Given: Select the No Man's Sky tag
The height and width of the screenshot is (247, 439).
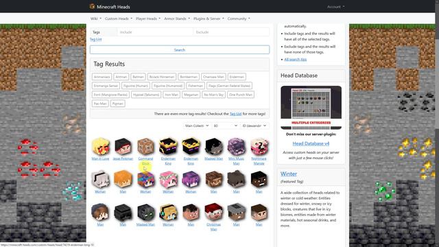Looking at the screenshot, I should pos(213,95).
